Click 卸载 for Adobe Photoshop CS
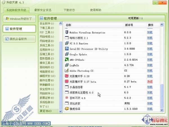The image size is (169, 127). pyautogui.click(x=150, y=71)
